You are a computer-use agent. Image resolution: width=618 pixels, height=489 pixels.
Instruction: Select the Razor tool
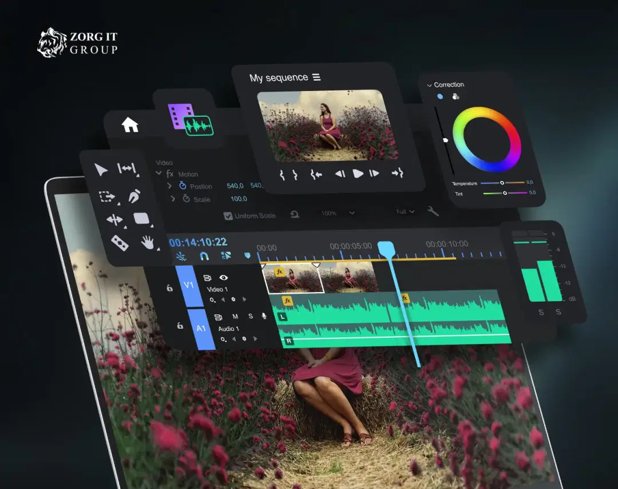[x=120, y=243]
